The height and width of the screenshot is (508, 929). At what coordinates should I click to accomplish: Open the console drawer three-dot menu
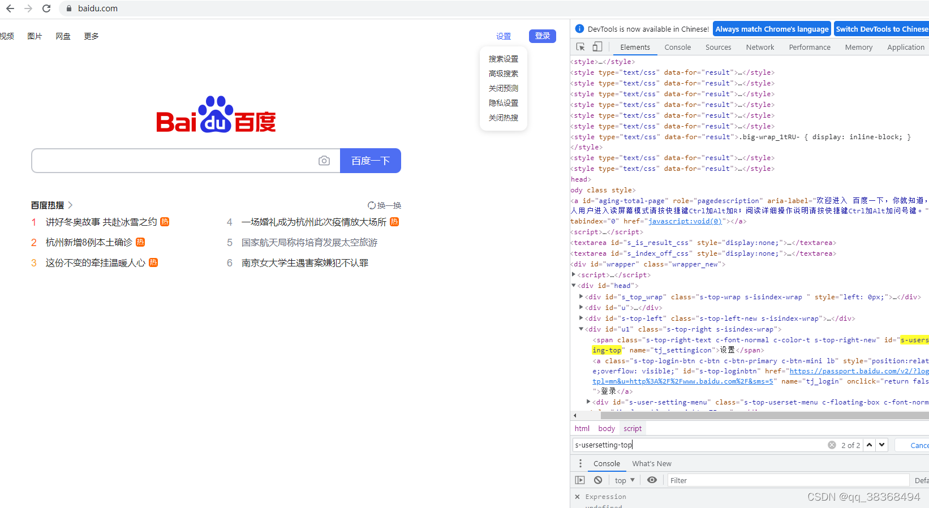click(580, 463)
